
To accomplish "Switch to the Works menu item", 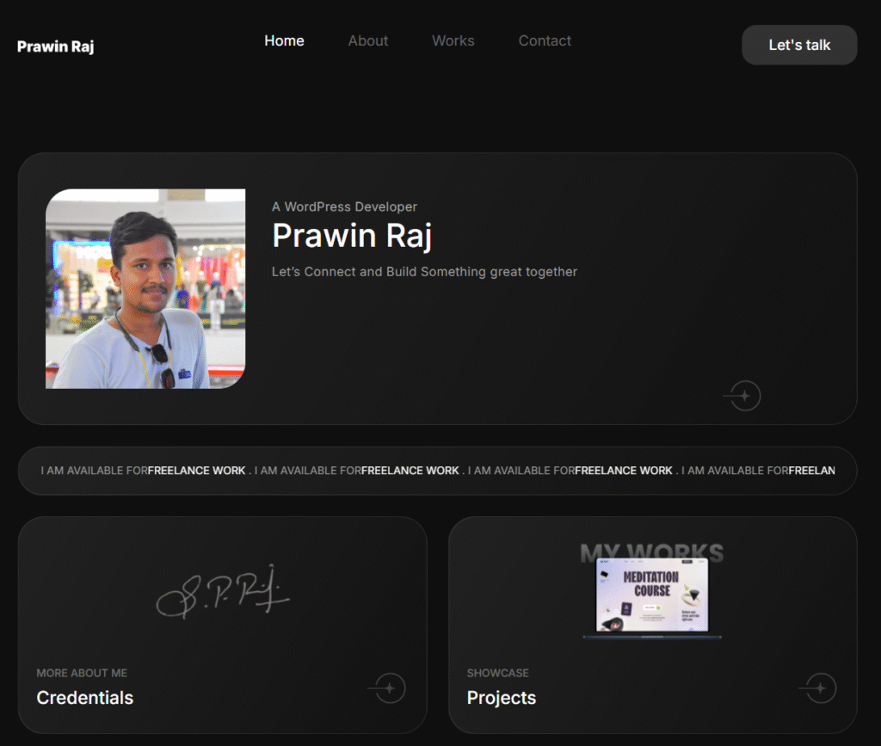I will pyautogui.click(x=453, y=40).
